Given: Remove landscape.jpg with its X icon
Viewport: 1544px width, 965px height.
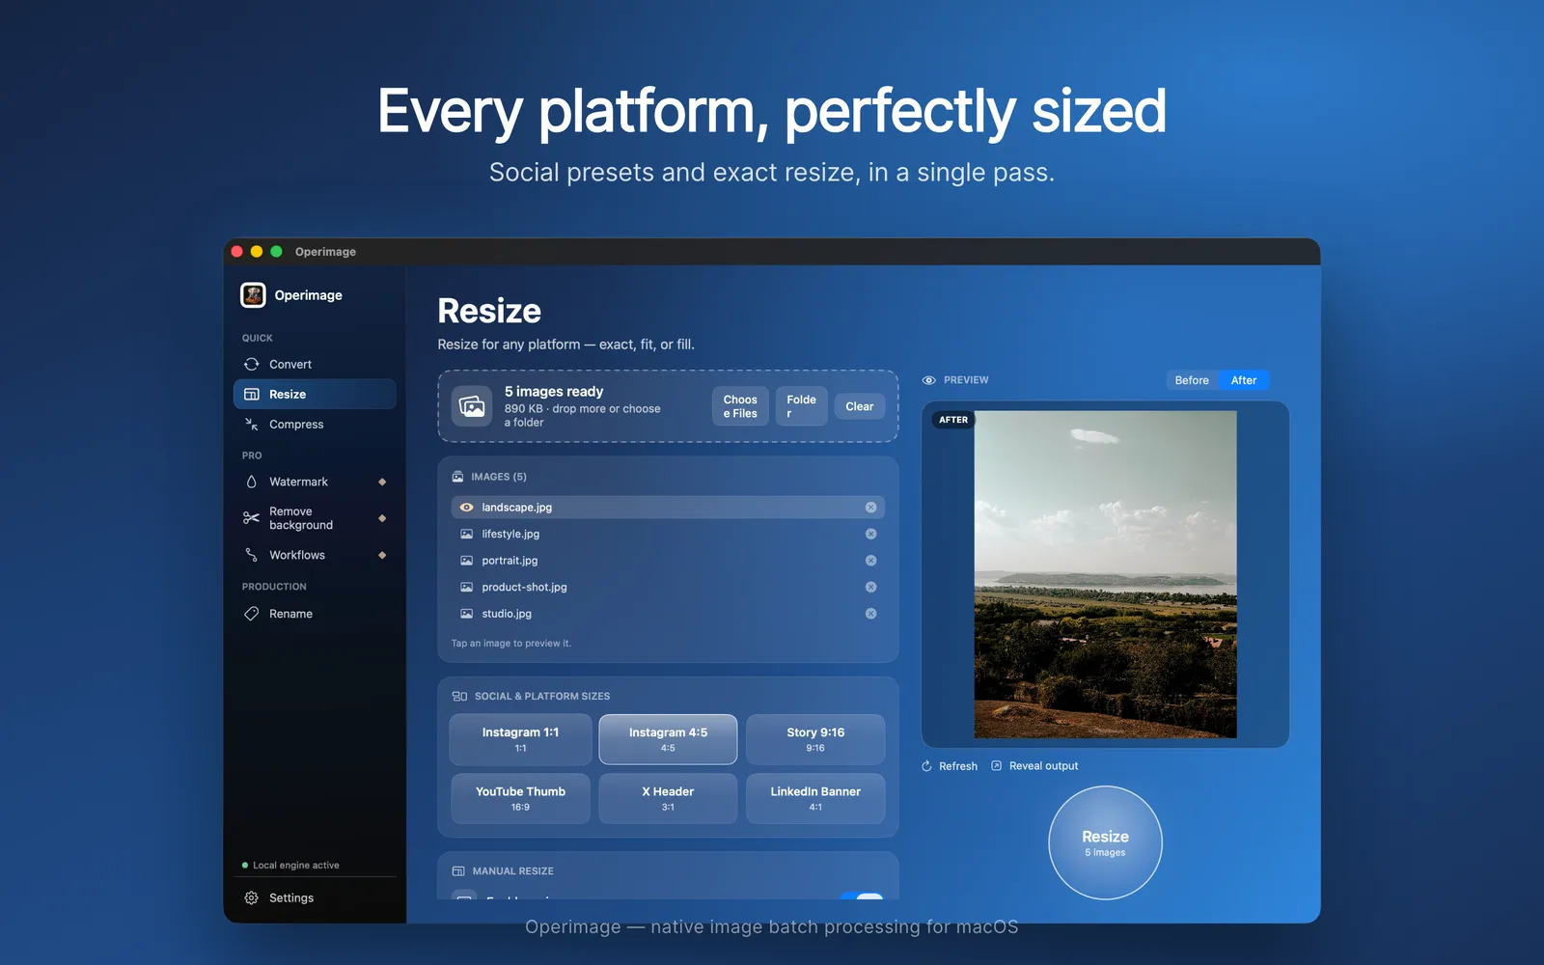Looking at the screenshot, I should pos(871,508).
